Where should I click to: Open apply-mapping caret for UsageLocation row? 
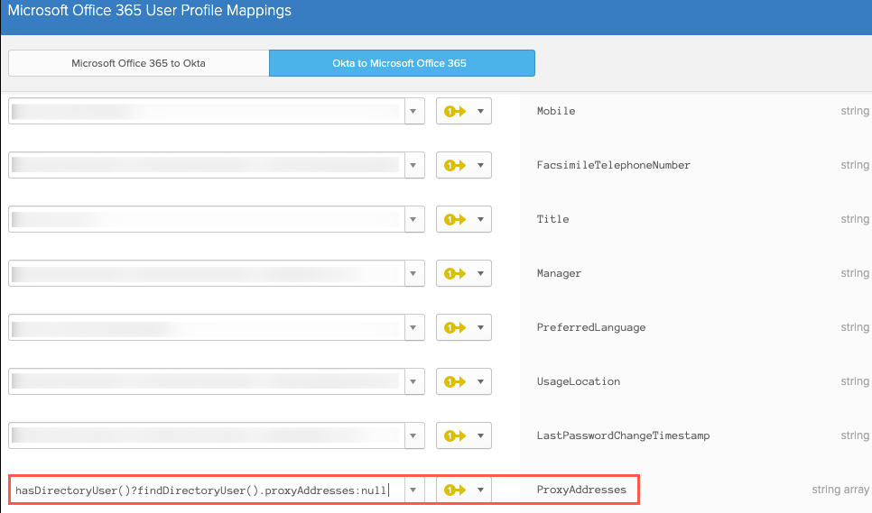[x=480, y=382]
